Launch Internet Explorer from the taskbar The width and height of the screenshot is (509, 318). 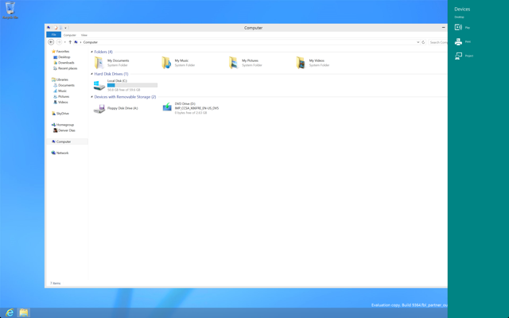pyautogui.click(x=10, y=312)
